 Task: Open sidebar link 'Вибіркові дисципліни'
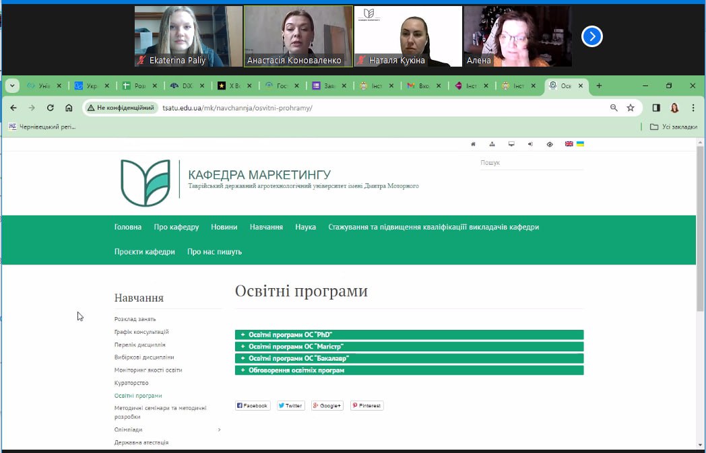tap(144, 357)
